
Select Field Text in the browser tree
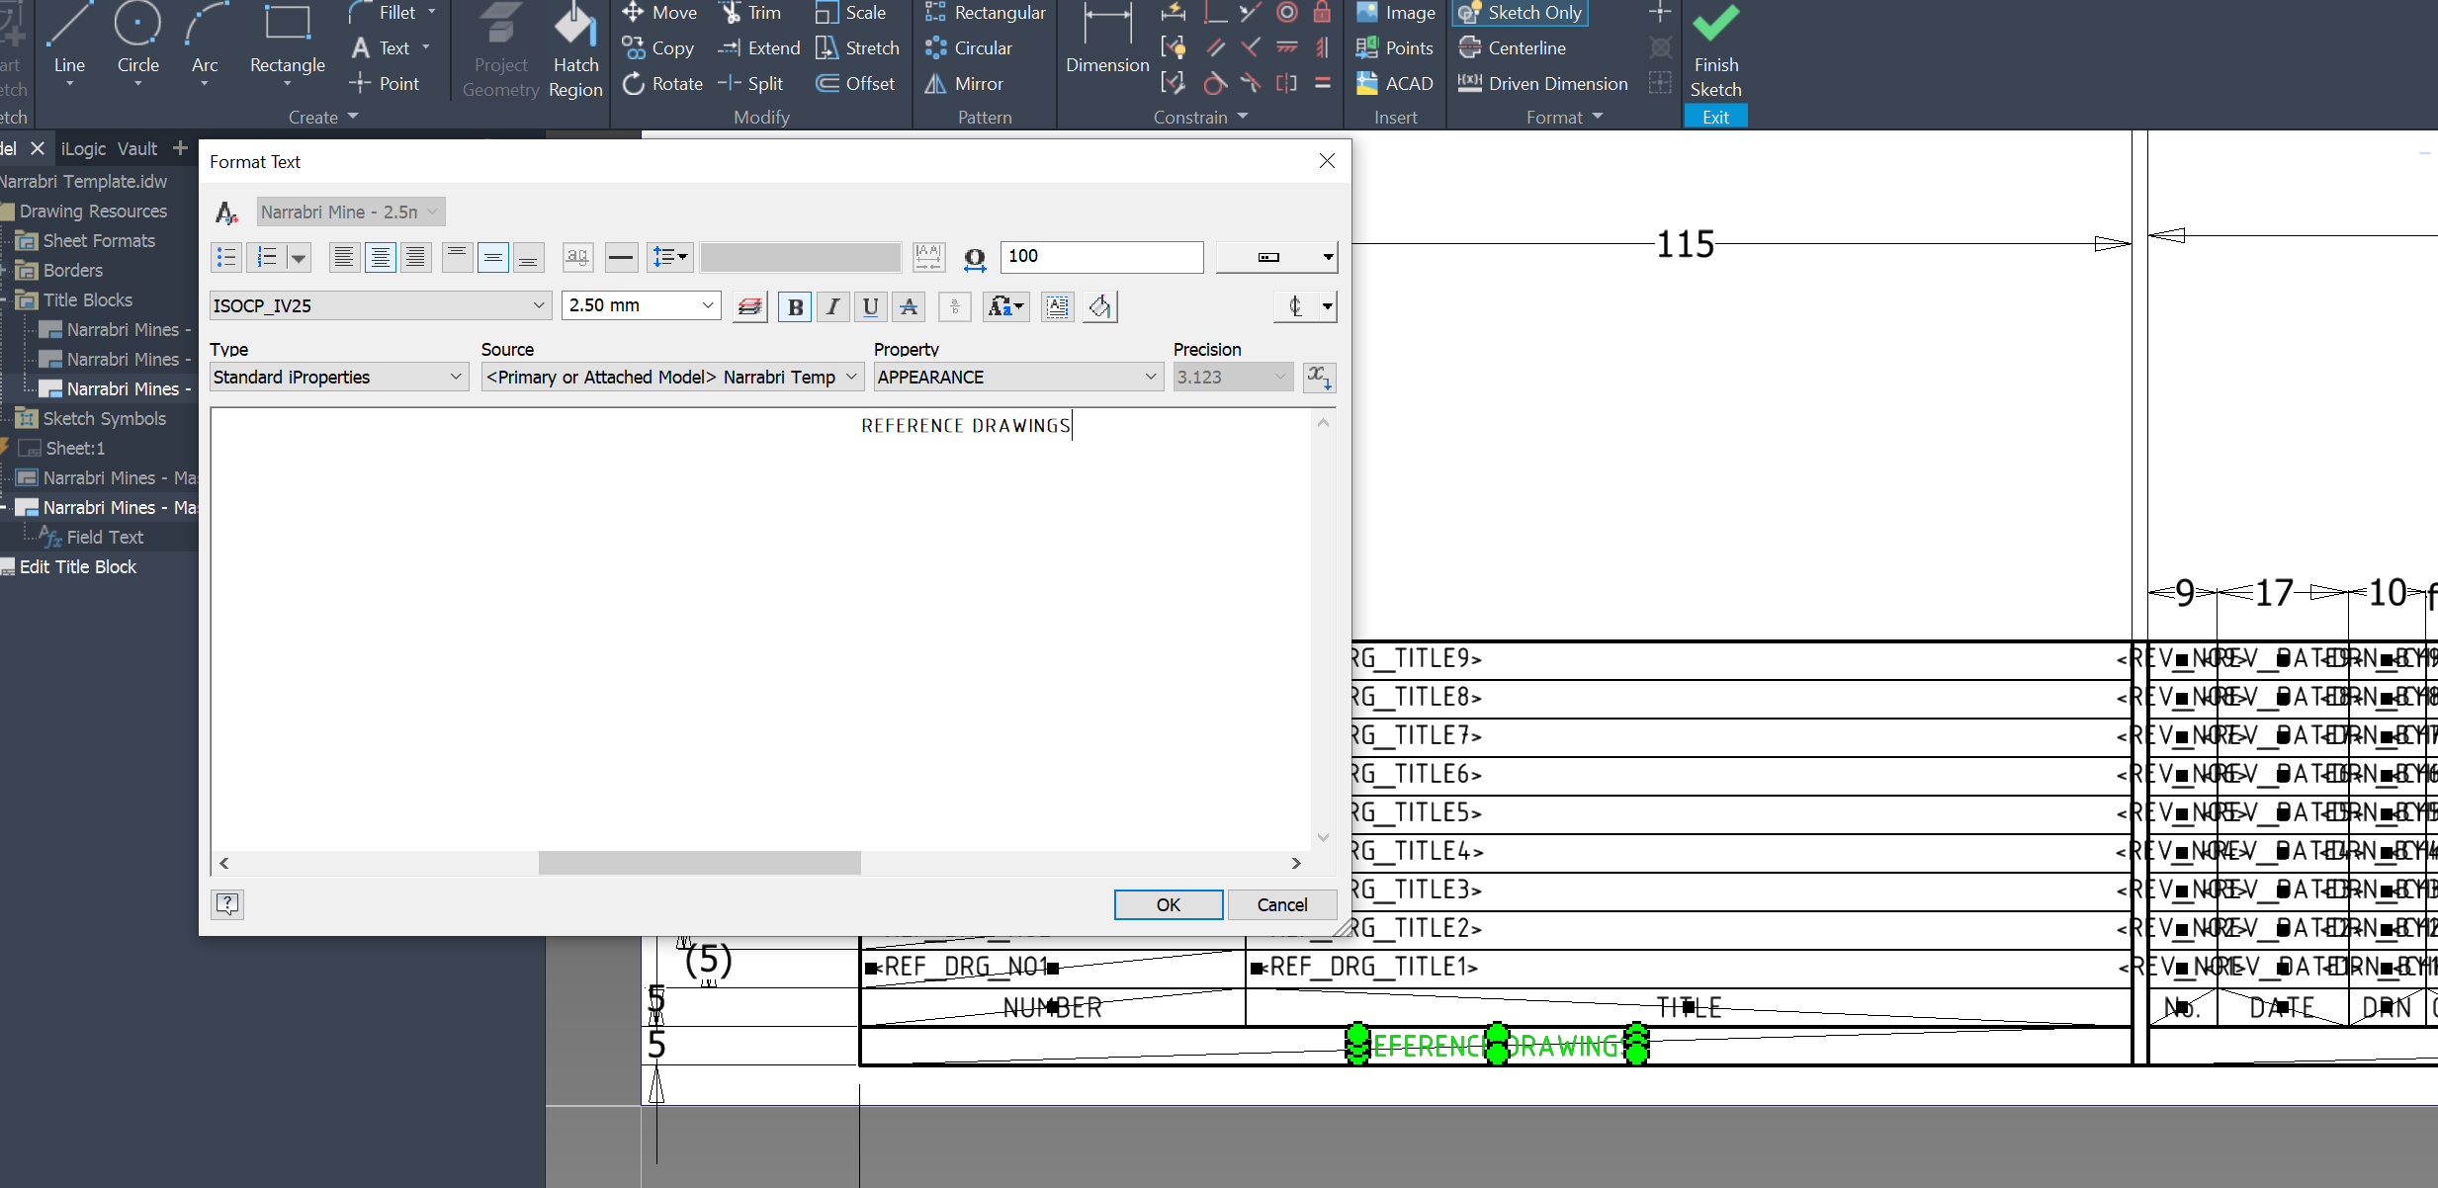tap(106, 537)
